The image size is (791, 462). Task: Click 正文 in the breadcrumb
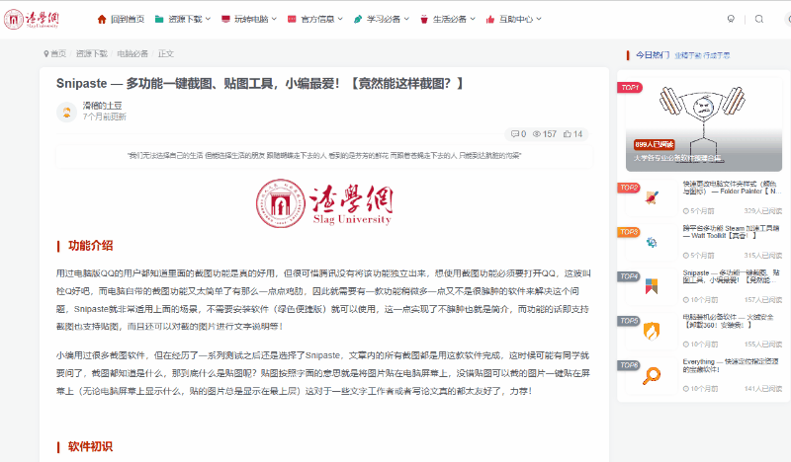coord(166,54)
